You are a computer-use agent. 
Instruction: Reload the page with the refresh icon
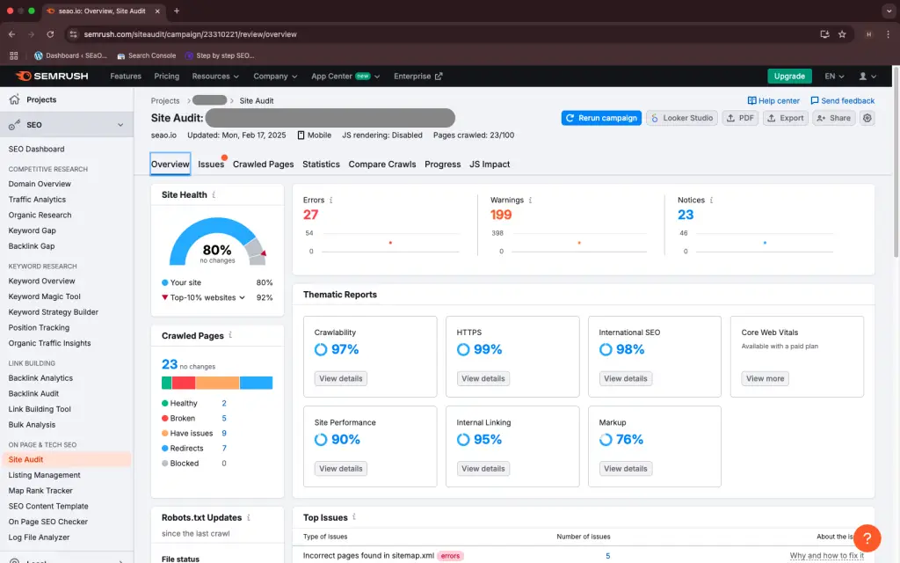(50, 34)
